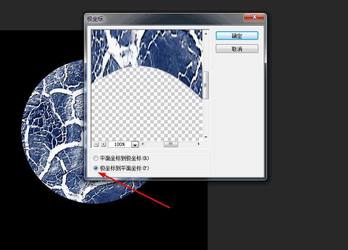Click 确定 to apply the Polar Coordinates filter
Viewport: 348px width, 250px height.
[x=237, y=36]
